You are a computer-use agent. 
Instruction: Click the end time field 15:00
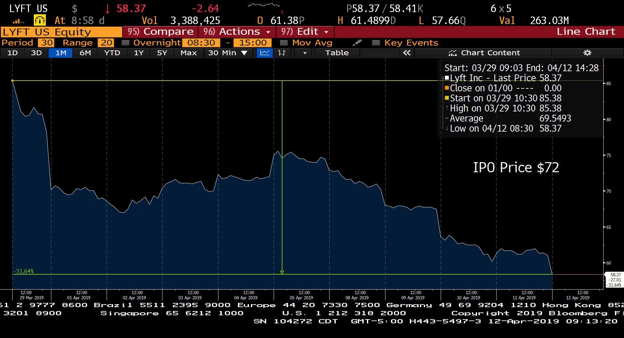coord(253,43)
